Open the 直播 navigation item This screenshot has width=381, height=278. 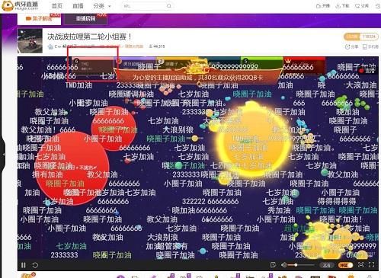(78, 6)
